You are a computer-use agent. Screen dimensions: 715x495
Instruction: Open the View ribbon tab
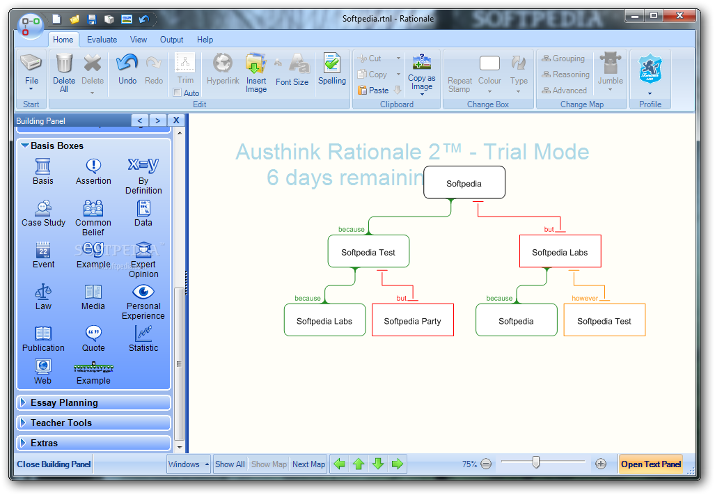138,40
